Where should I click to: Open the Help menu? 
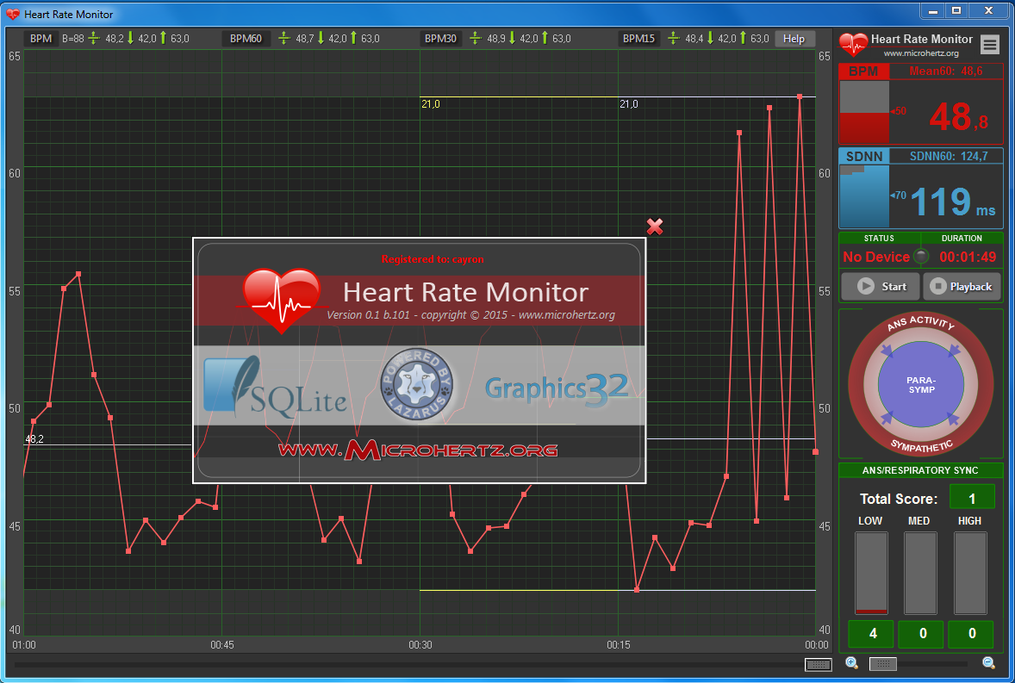(x=794, y=39)
